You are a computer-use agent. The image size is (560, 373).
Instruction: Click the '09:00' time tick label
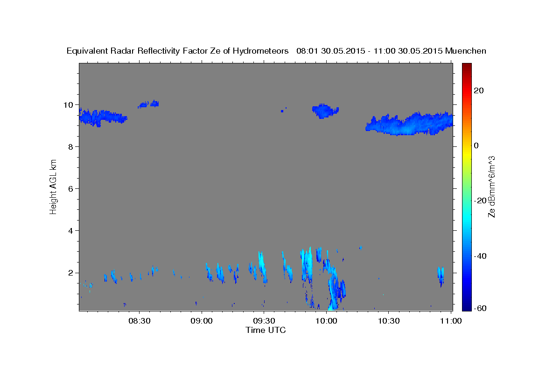(x=202, y=321)
